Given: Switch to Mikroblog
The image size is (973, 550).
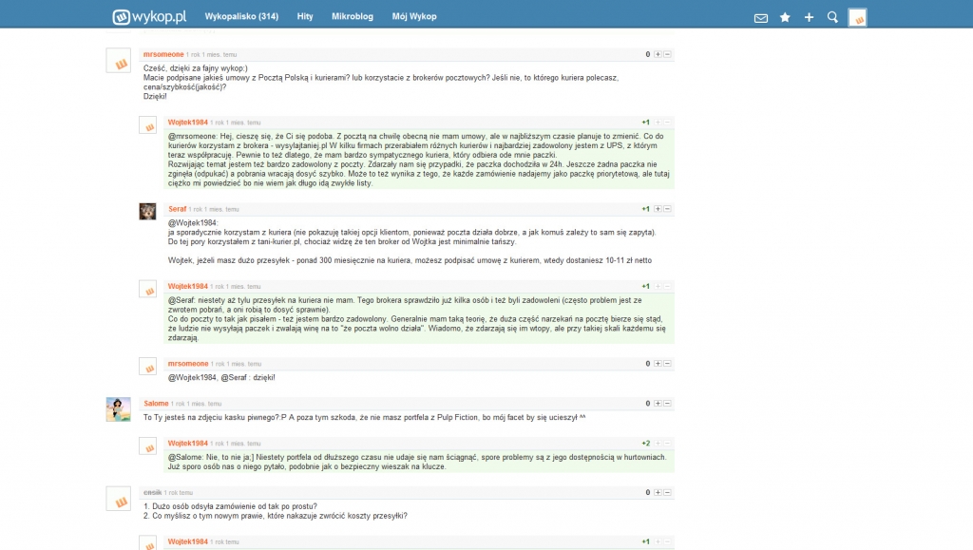Looking at the screenshot, I should pos(353,17).
